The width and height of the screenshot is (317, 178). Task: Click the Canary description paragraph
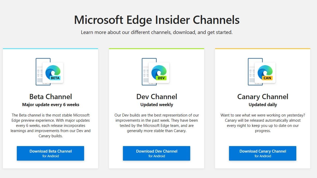point(263,123)
